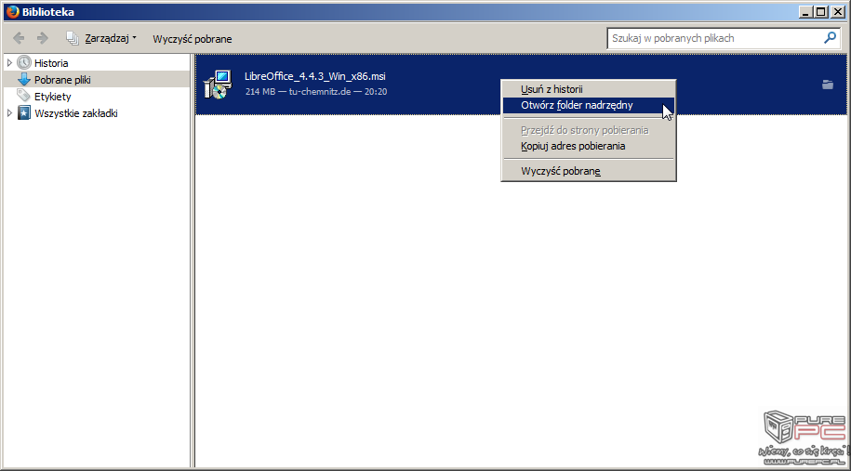Select LibreOffice_4.4.3_Win_x86.msi file name
Screen dimensions: 851x471
coord(314,76)
